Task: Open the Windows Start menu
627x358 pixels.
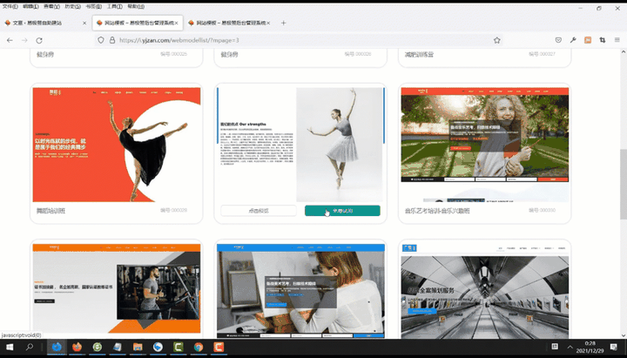Action: click(x=10, y=347)
